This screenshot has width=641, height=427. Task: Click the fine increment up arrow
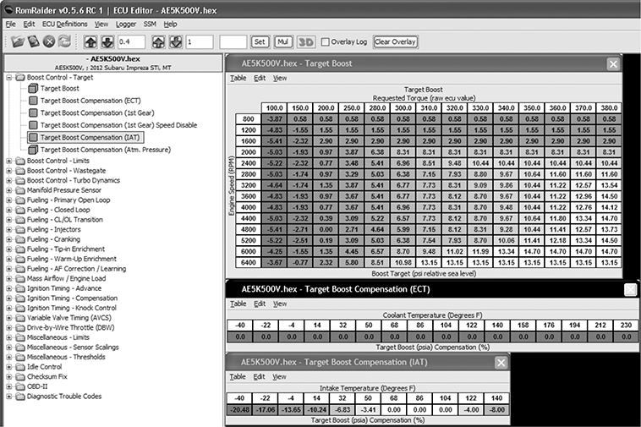90,41
